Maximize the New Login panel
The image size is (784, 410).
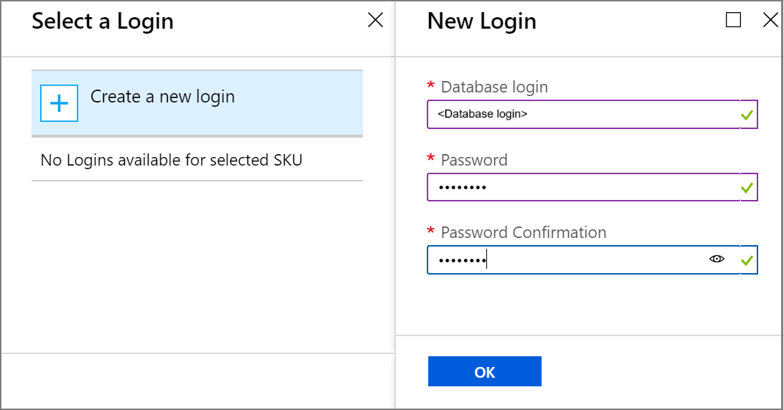click(733, 20)
